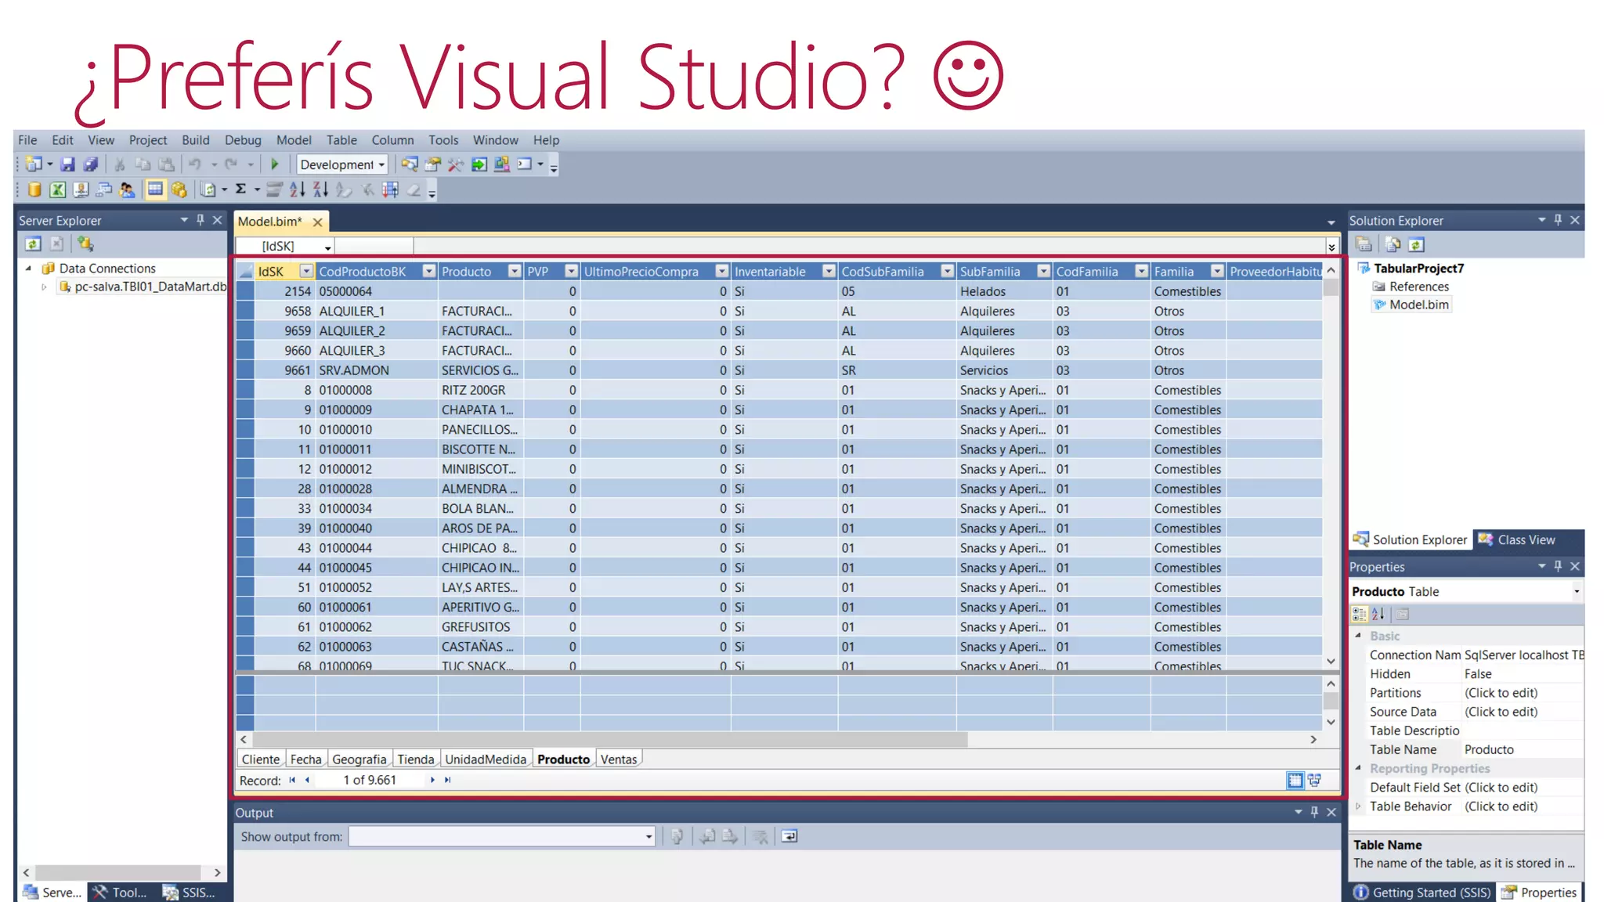Click the Import From Data Source cylinder icon

pos(34,189)
